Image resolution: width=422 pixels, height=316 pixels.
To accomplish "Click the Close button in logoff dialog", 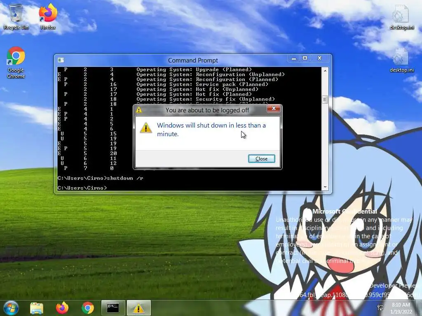I will [261, 158].
